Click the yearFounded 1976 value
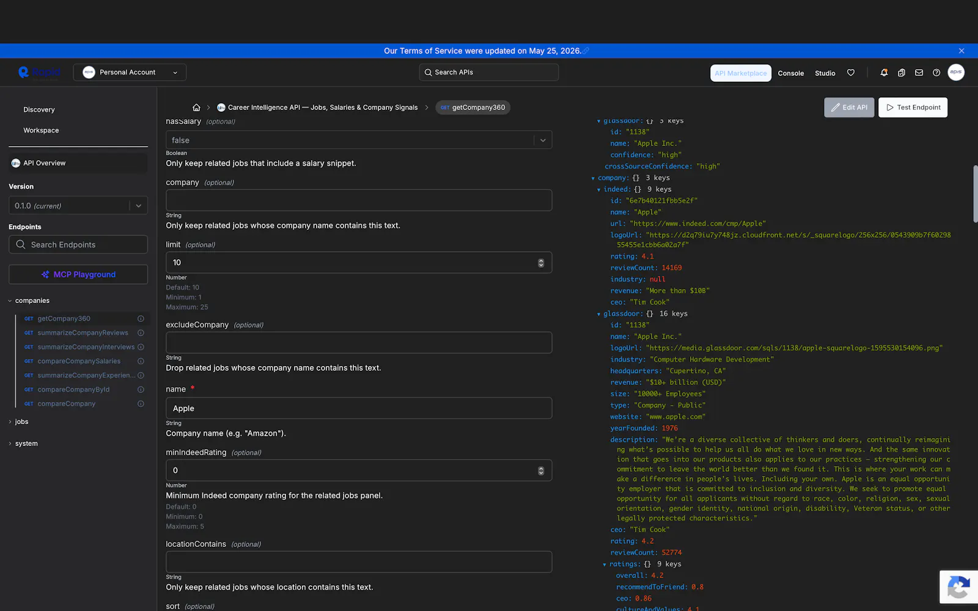Viewport: 978px width, 611px height. pyautogui.click(x=669, y=429)
